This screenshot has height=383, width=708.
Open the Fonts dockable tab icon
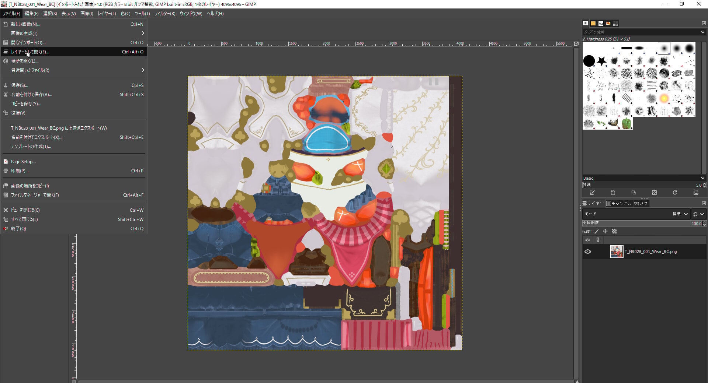coord(601,23)
